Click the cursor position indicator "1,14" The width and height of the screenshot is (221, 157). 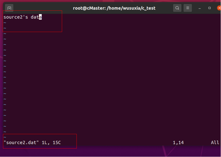click(x=178, y=143)
